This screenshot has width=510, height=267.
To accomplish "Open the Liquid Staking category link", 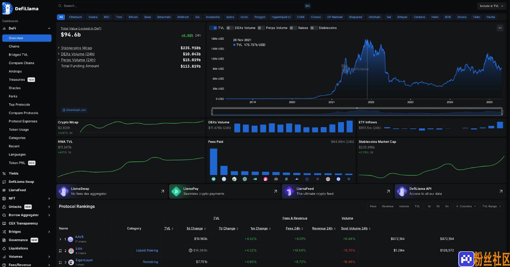I will click(147, 251).
